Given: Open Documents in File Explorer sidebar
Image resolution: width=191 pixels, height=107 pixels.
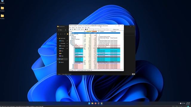Looking at the screenshot, I should pyautogui.click(x=63, y=46).
